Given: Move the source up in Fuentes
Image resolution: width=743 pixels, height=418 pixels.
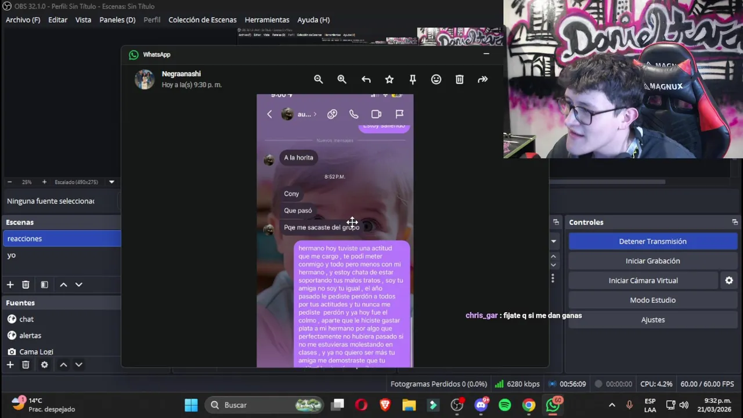Looking at the screenshot, I should coord(63,365).
